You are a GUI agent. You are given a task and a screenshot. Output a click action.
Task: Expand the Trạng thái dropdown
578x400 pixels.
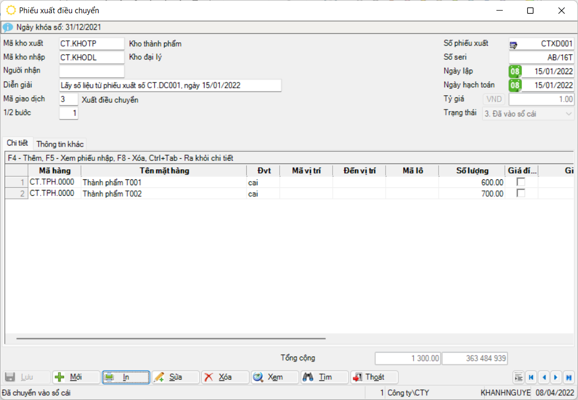click(568, 114)
